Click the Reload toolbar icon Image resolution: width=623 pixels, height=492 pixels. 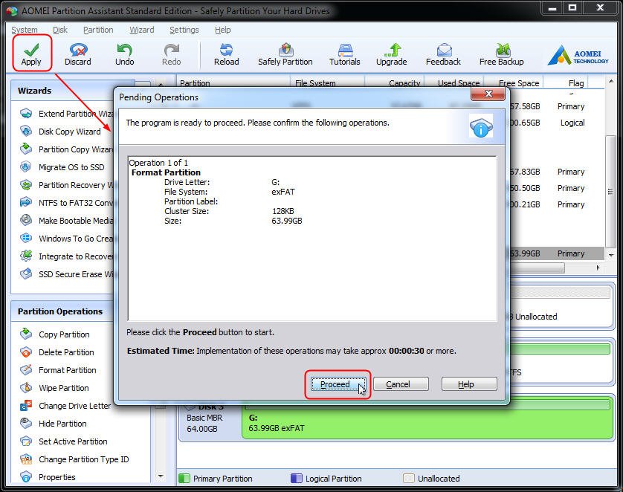pyautogui.click(x=227, y=54)
